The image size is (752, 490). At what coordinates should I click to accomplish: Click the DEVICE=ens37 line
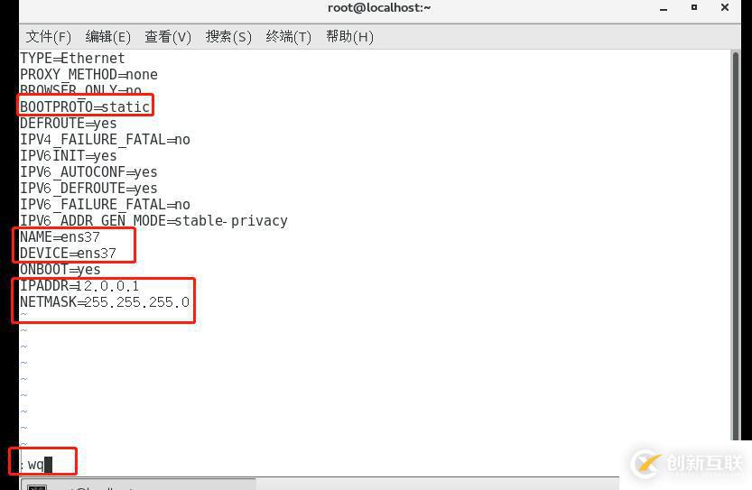click(68, 254)
